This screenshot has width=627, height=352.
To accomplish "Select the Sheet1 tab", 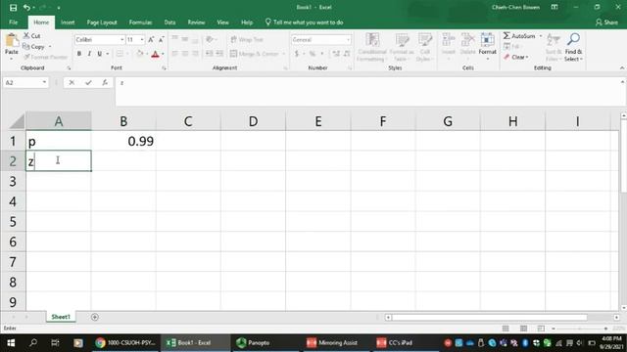I will (x=61, y=317).
